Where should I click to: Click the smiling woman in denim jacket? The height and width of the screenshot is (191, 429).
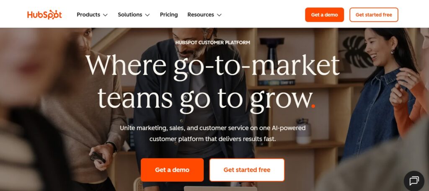[380, 93]
